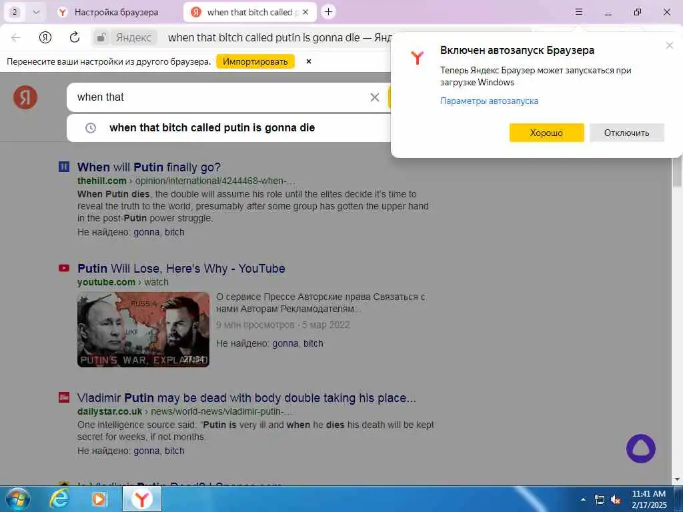
Task: Close the search results tab
Action: (305, 12)
